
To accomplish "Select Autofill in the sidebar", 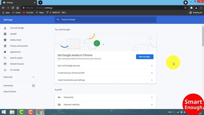I will 13,34.
